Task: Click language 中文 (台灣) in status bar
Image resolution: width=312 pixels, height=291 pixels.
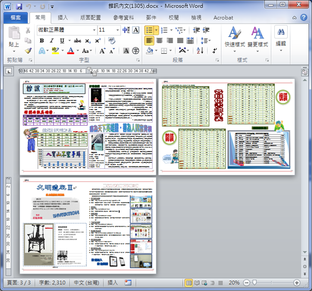Action: [x=87, y=282]
